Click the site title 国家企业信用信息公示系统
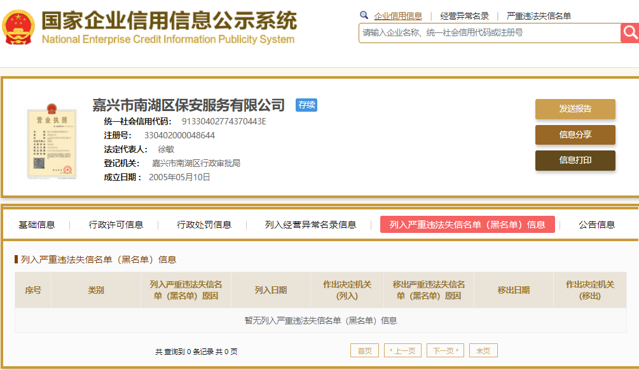This screenshot has height=370, width=639. point(169,20)
